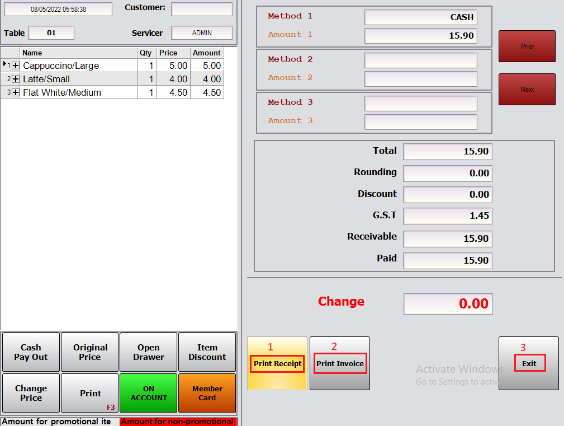Click the Cappuccino/Large quantity cell
The width and height of the screenshot is (564, 426).
(147, 65)
